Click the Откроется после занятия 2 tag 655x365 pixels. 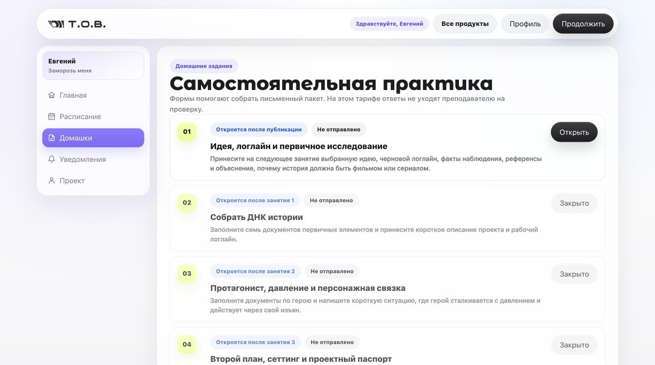click(256, 271)
